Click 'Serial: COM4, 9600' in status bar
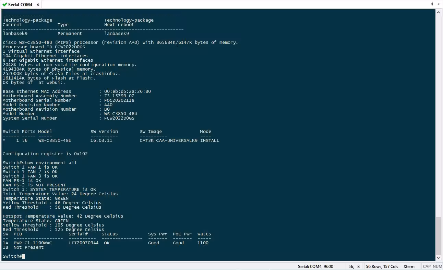 315,267
